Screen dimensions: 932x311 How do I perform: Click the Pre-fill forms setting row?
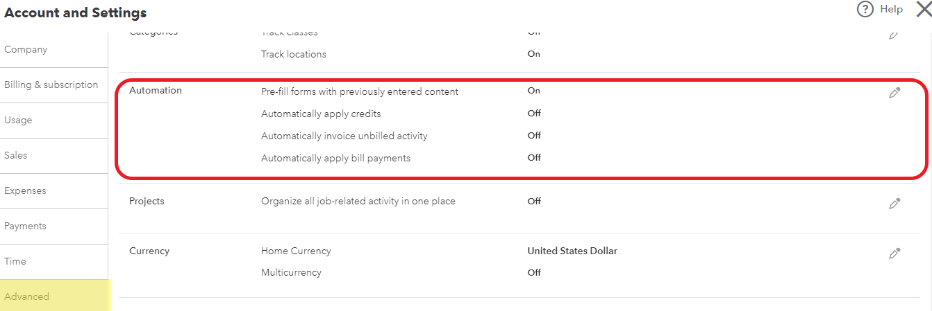click(x=359, y=91)
